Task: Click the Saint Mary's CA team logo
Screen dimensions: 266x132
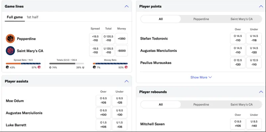Action: [10, 51]
